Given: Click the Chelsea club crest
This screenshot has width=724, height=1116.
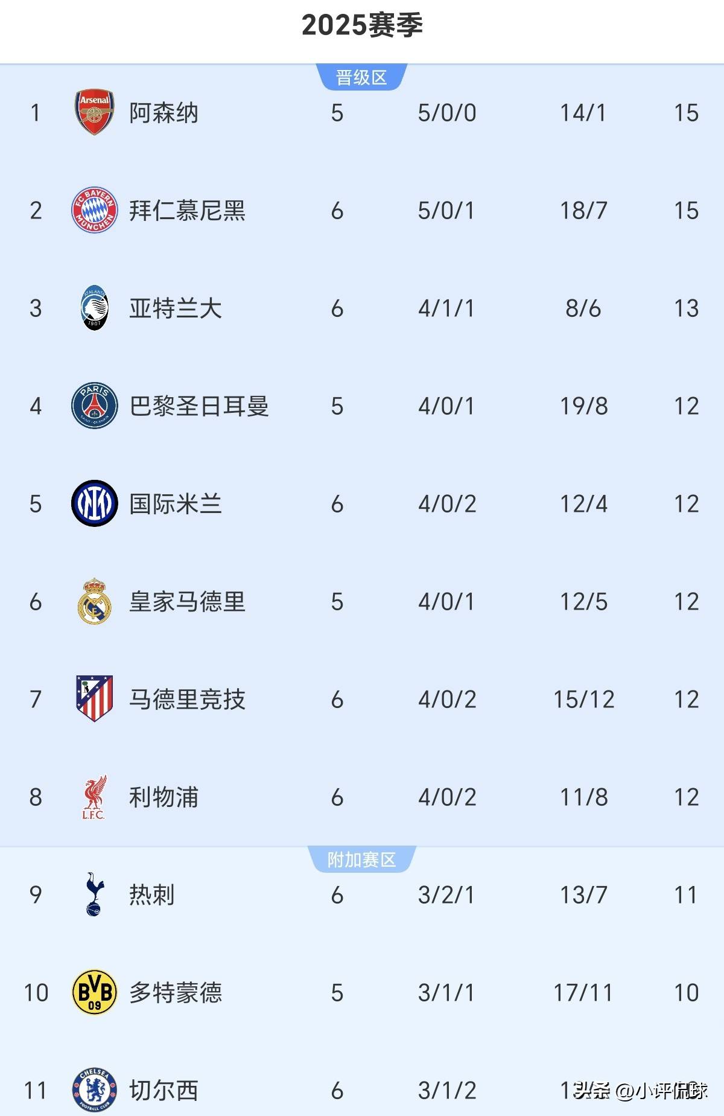Looking at the screenshot, I should (x=94, y=1090).
